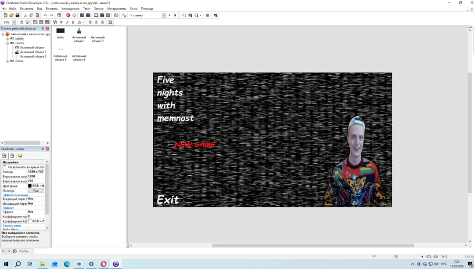The width and height of the screenshot is (474, 269).
Task: Open the 75% zoom dropdown
Action: click(x=14, y=22)
